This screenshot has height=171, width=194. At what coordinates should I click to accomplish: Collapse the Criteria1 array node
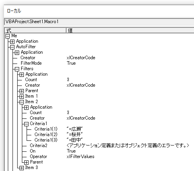(26, 124)
